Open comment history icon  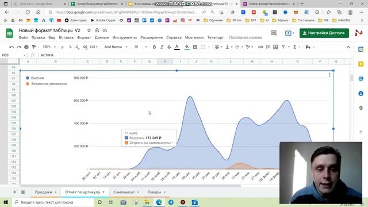coord(274,33)
